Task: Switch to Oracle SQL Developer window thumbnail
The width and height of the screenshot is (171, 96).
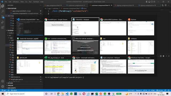Action: point(30,46)
